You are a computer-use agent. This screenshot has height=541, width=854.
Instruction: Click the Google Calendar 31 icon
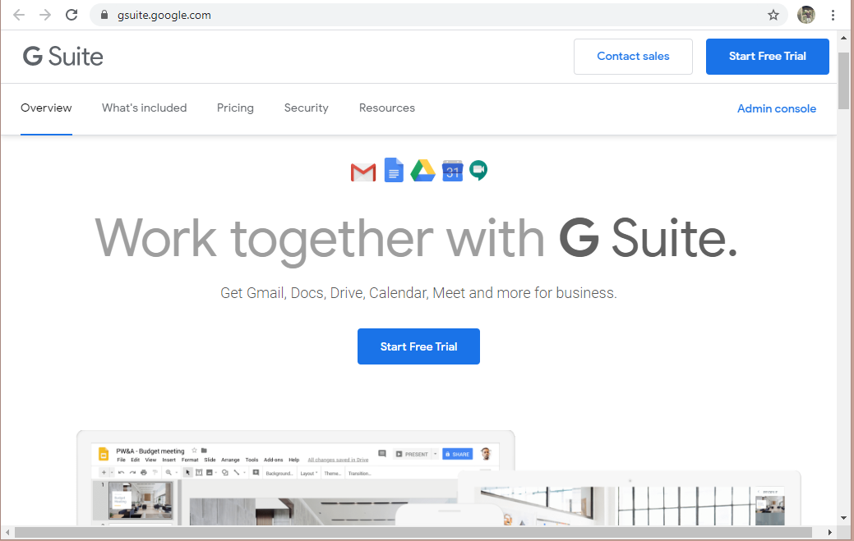(x=453, y=171)
